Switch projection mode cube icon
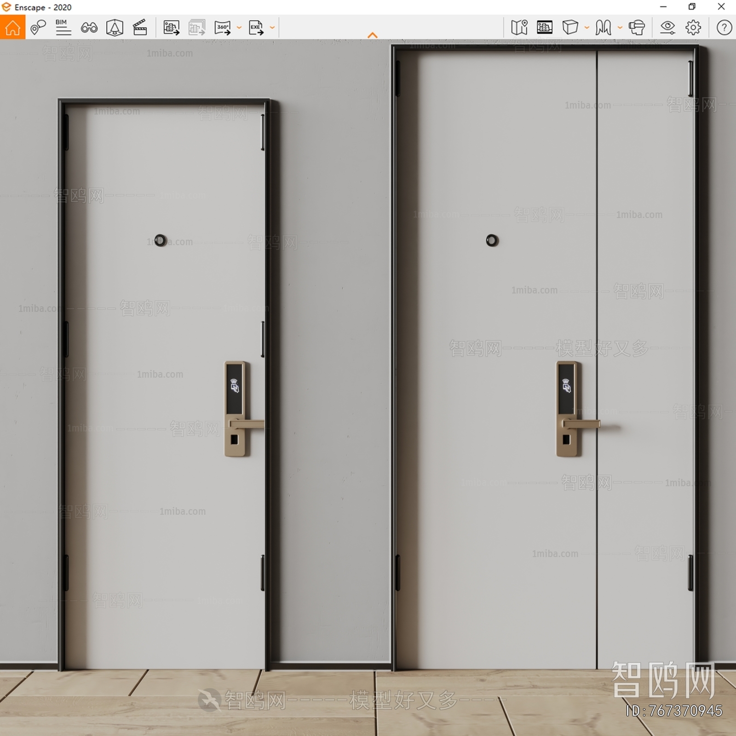 (x=570, y=28)
